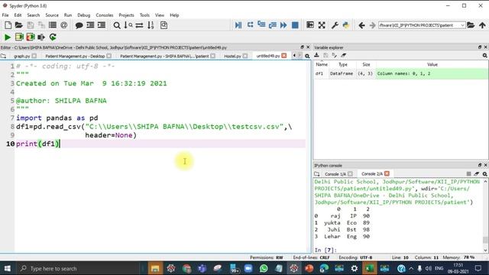Open the Tools menu
Image resolution: width=489 pixels, height=275 pixels.
pyautogui.click(x=144, y=15)
